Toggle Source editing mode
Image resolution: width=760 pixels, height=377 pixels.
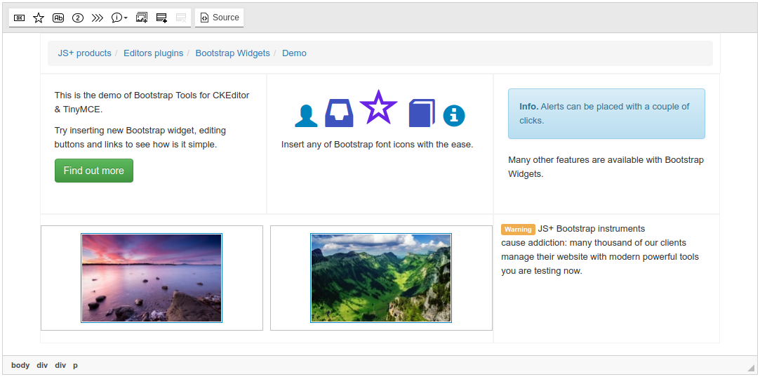[x=220, y=18]
